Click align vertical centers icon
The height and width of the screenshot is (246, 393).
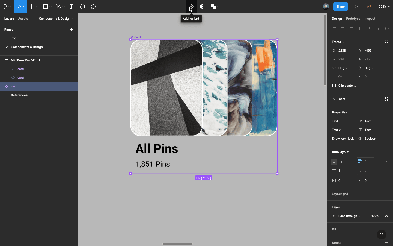[369, 28]
